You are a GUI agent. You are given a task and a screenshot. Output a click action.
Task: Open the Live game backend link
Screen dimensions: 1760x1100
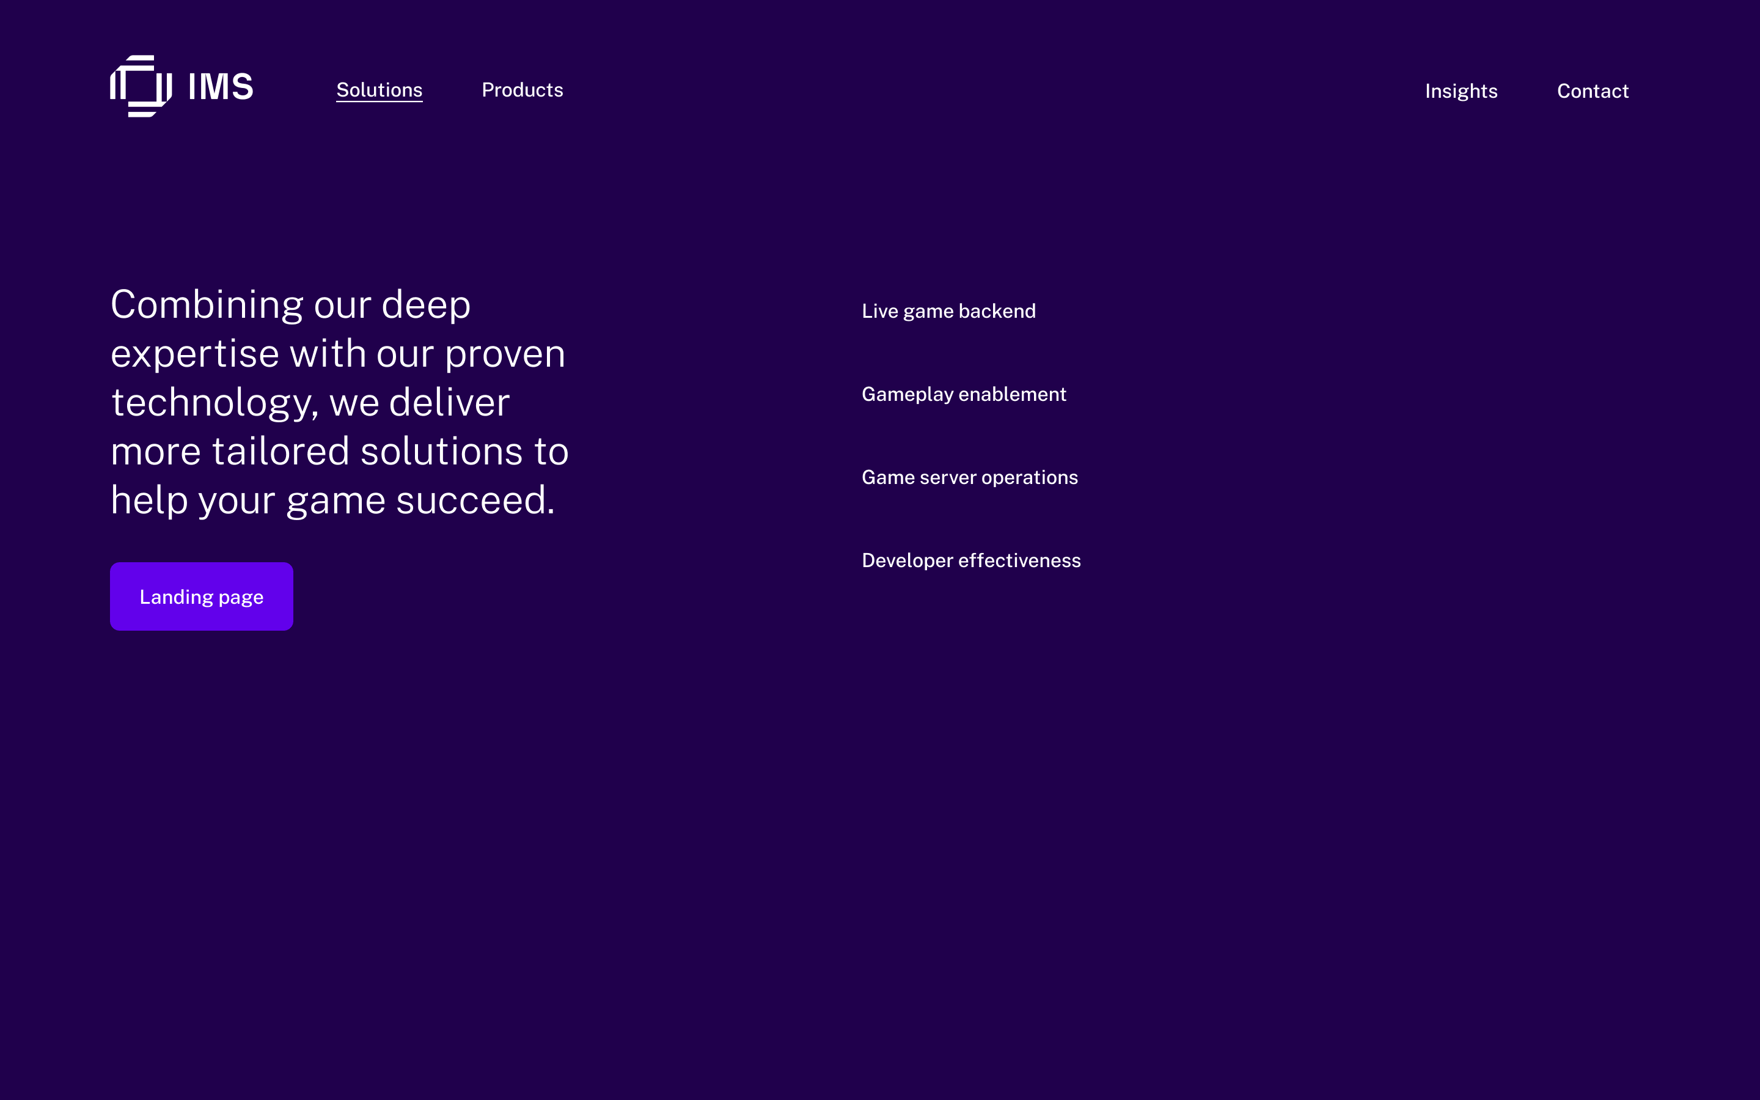click(948, 312)
